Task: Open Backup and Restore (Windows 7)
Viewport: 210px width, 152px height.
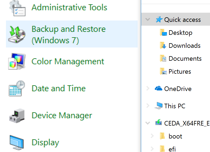Action: 69,35
